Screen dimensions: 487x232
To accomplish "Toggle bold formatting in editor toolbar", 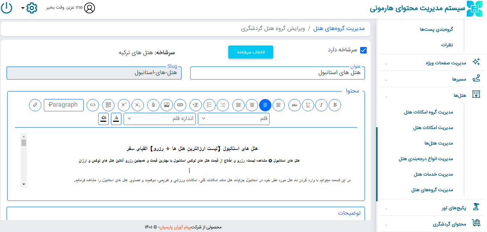I will coord(335,105).
